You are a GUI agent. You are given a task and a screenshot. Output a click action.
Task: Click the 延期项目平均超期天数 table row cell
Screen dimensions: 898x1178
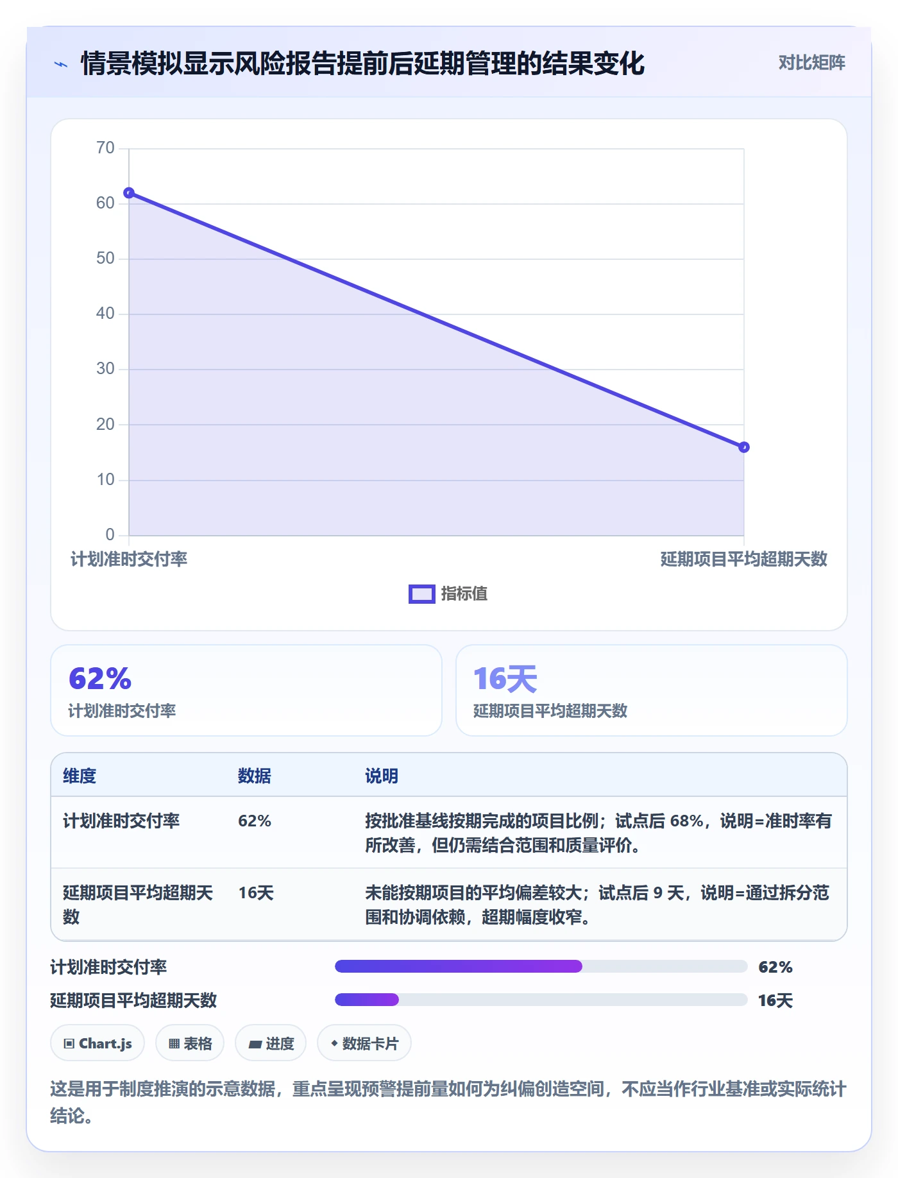[138, 905]
